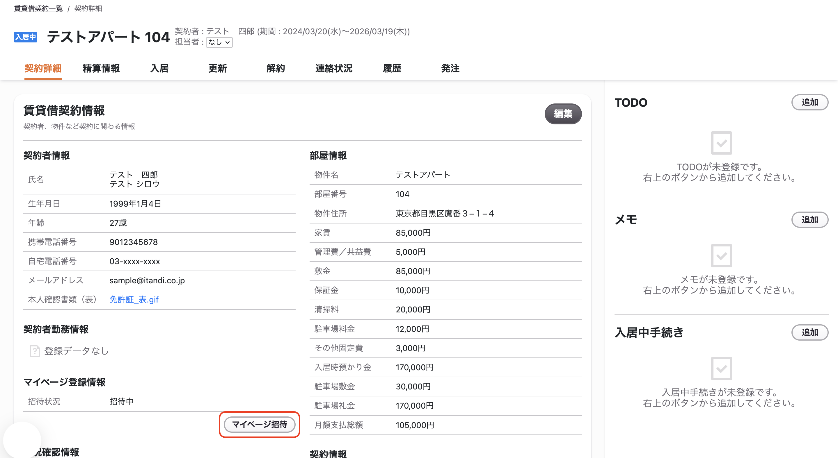
Task: Click 追加 button in the 入居中手続き section
Action: [810, 332]
